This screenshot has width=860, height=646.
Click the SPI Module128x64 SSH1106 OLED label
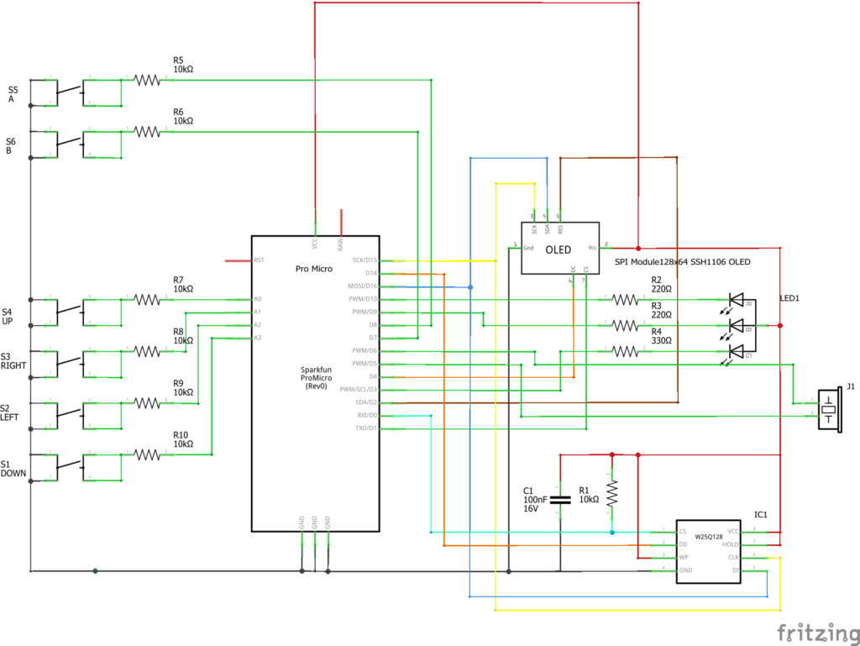(683, 262)
